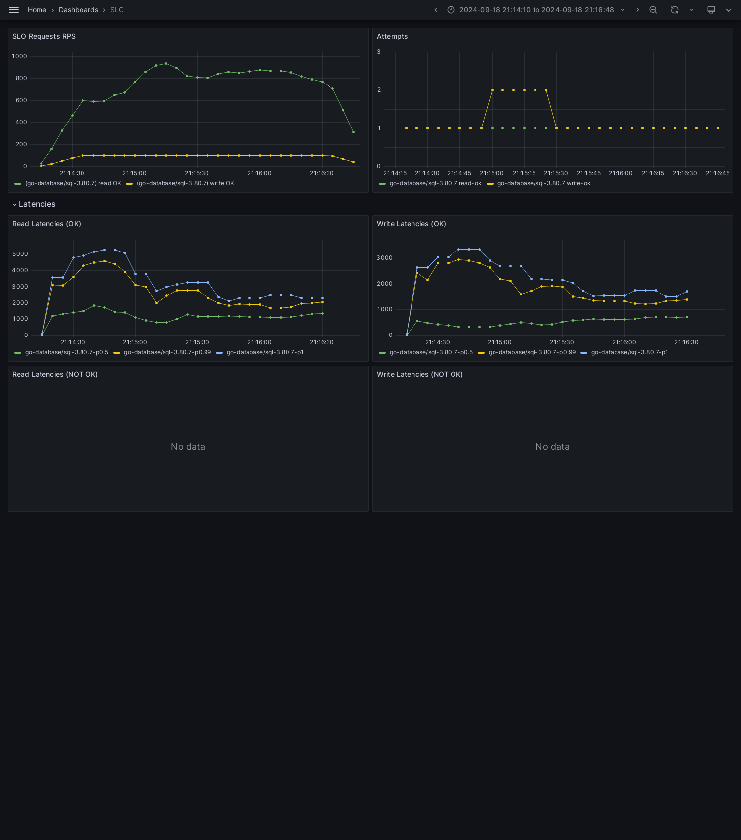Collapse the Latencies row
741x840 pixels.
[34, 204]
